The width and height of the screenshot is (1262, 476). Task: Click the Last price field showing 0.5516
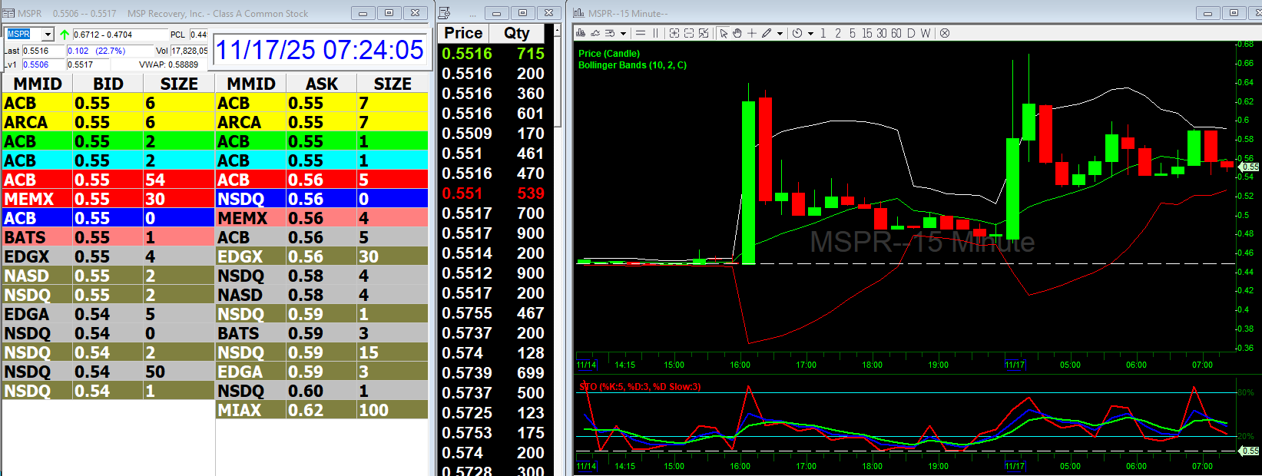(x=42, y=51)
